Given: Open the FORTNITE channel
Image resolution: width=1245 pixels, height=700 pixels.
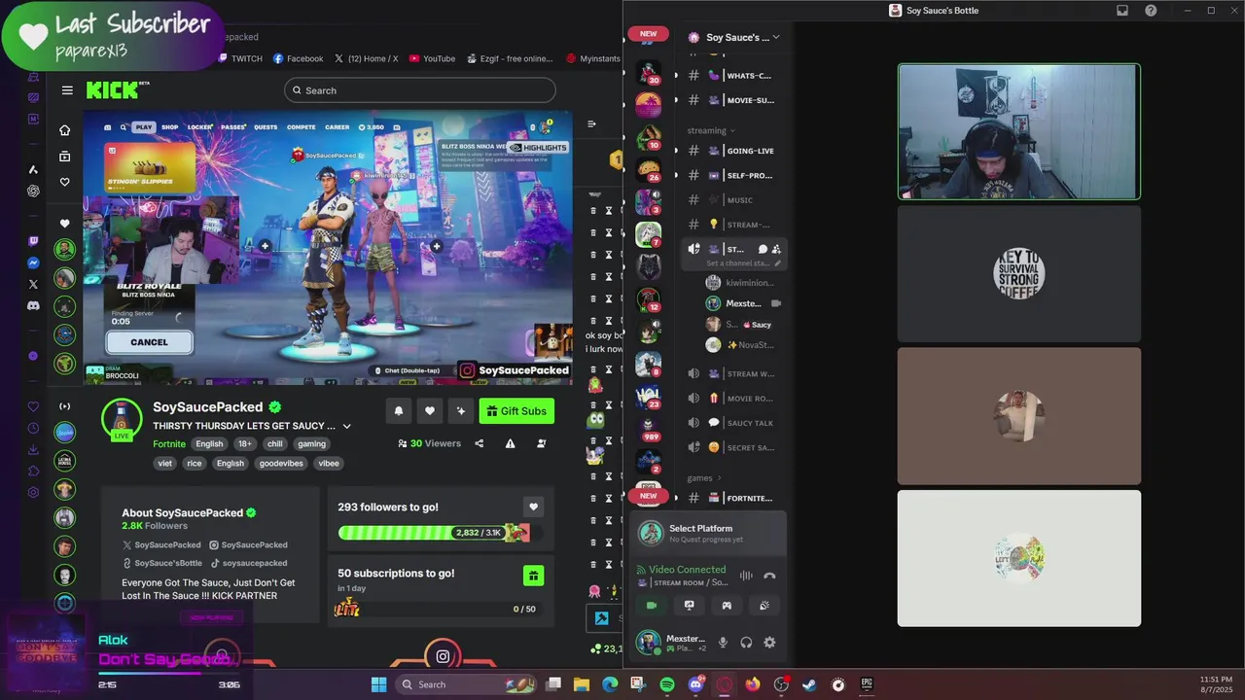Looking at the screenshot, I should pos(732,498).
